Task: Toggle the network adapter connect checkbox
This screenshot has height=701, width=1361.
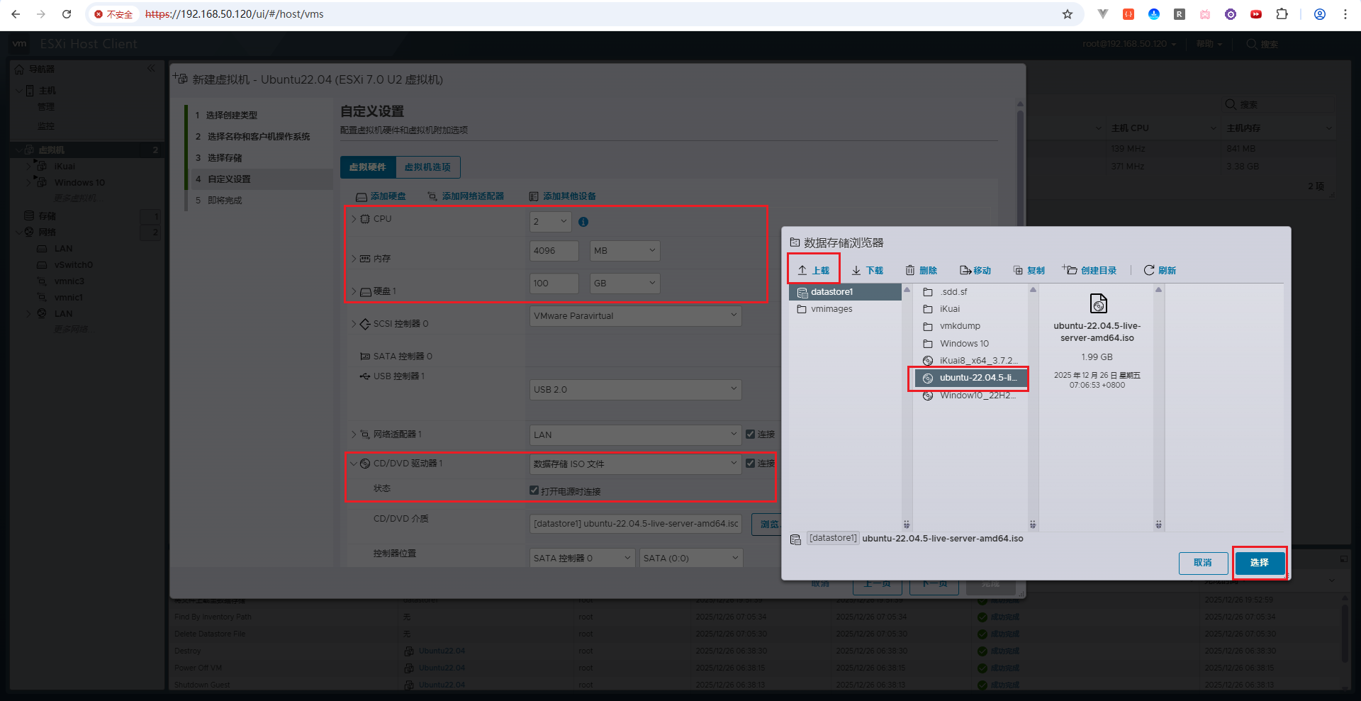Action: pos(751,434)
